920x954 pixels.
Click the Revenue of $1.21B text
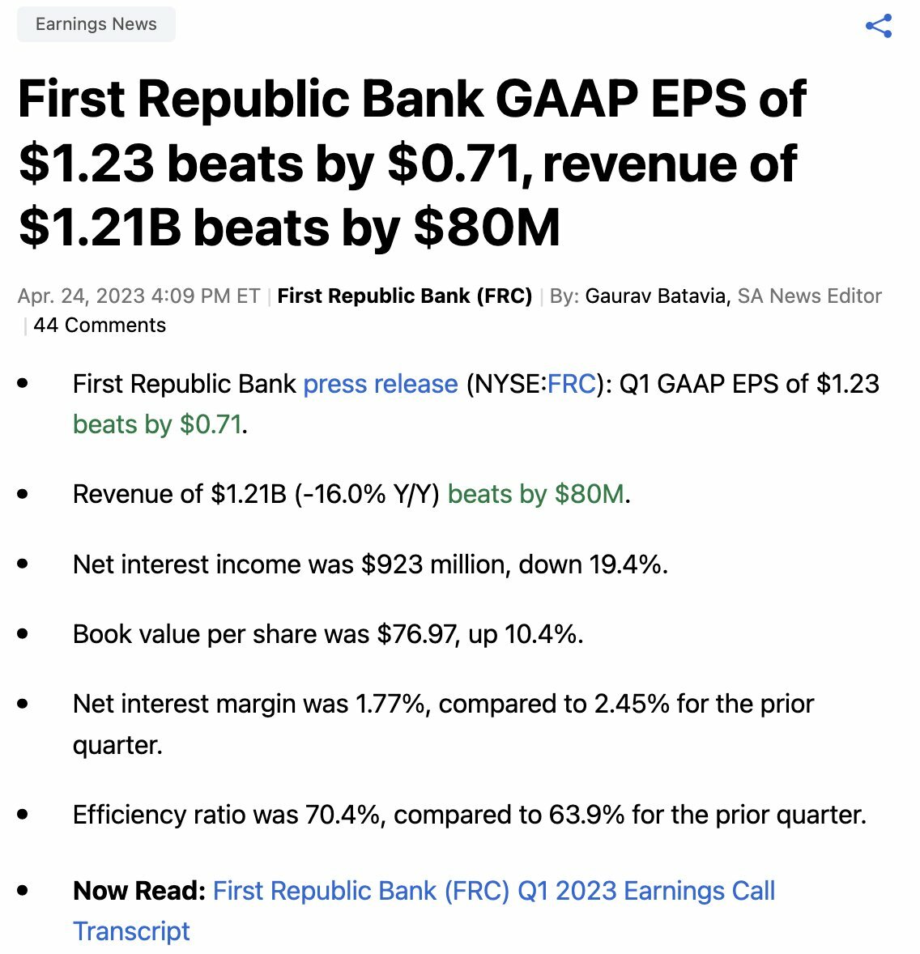(x=180, y=494)
